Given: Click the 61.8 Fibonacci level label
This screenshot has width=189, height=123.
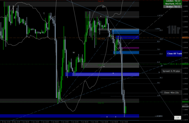Looking at the screenshot, I should [x=161, y=54].
